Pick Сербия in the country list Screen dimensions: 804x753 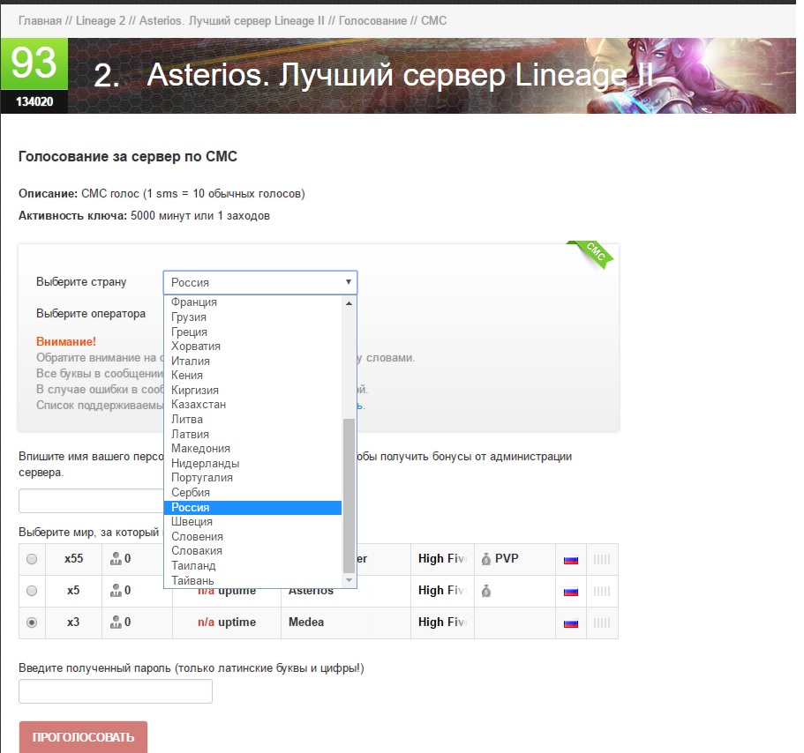252,493
